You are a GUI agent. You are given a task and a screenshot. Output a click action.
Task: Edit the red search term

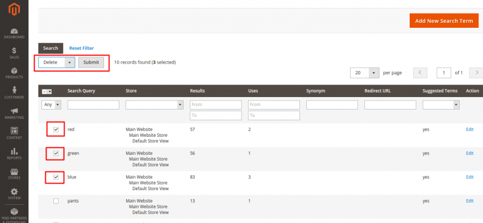point(469,129)
